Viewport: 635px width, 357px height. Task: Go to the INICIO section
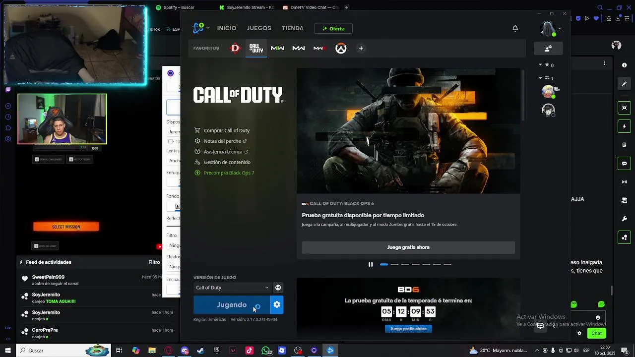click(x=227, y=28)
